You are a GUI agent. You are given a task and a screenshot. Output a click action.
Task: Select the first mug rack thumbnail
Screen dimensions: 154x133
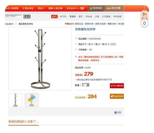pyautogui.click(x=15, y=100)
